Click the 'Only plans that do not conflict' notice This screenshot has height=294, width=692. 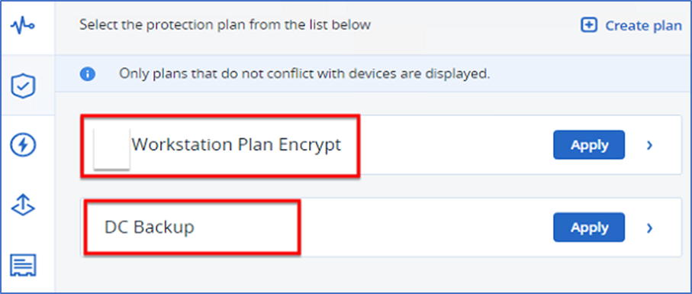click(304, 74)
